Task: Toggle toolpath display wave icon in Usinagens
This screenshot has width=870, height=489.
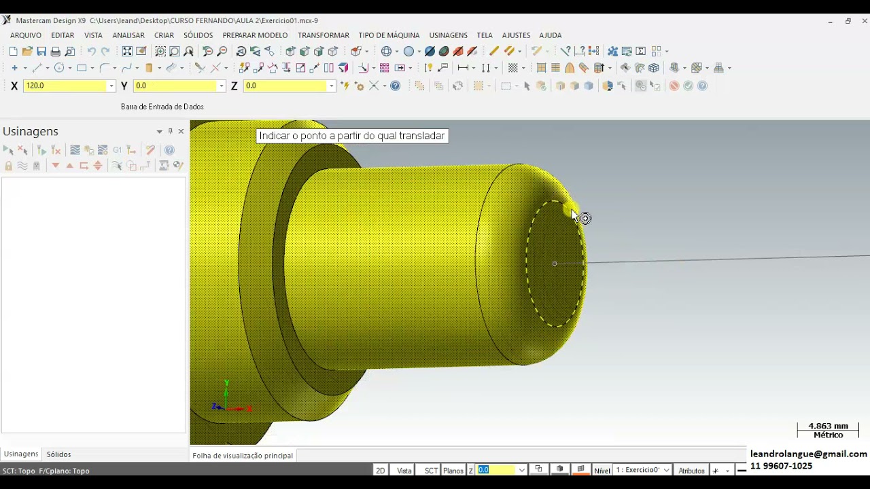Action: point(22,166)
